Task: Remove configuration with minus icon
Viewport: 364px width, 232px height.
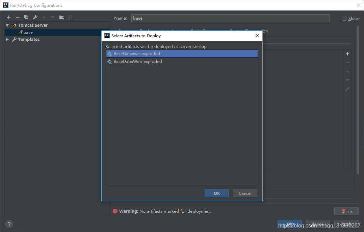Action: 18,17
